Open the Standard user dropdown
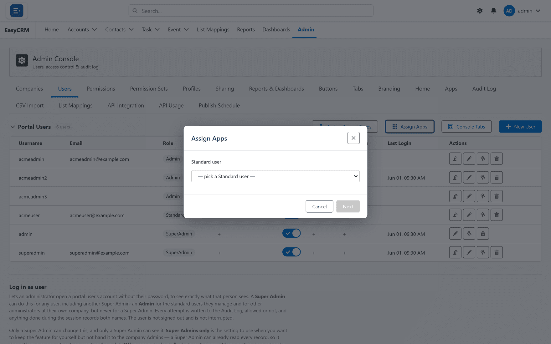The width and height of the screenshot is (551, 344). [275, 176]
